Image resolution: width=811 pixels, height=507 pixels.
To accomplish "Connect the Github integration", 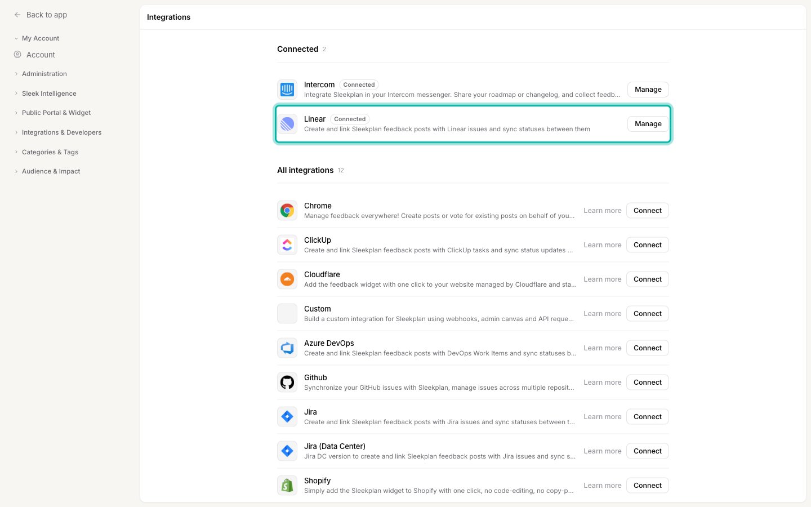I will tap(648, 383).
